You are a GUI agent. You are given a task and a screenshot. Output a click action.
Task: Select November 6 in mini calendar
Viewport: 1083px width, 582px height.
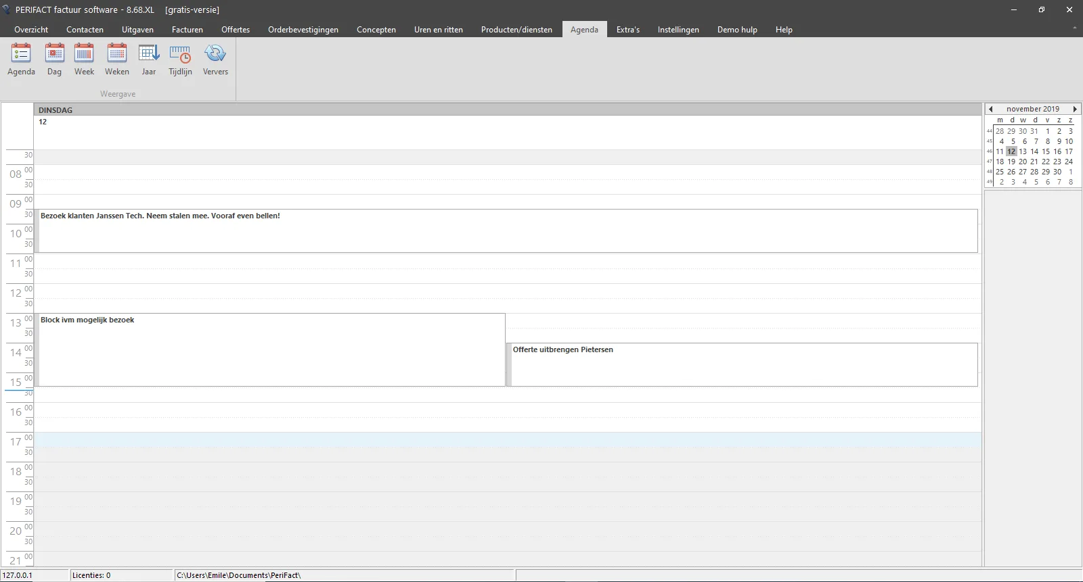tap(1024, 141)
